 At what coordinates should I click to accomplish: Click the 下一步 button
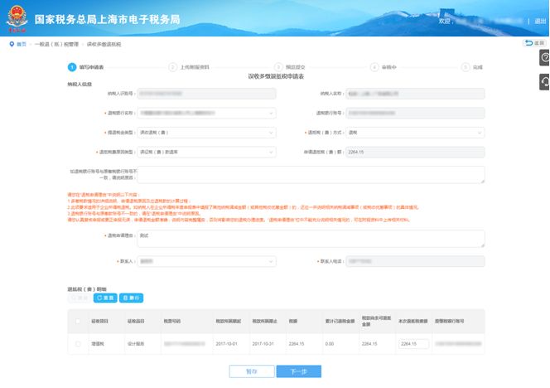click(298, 371)
